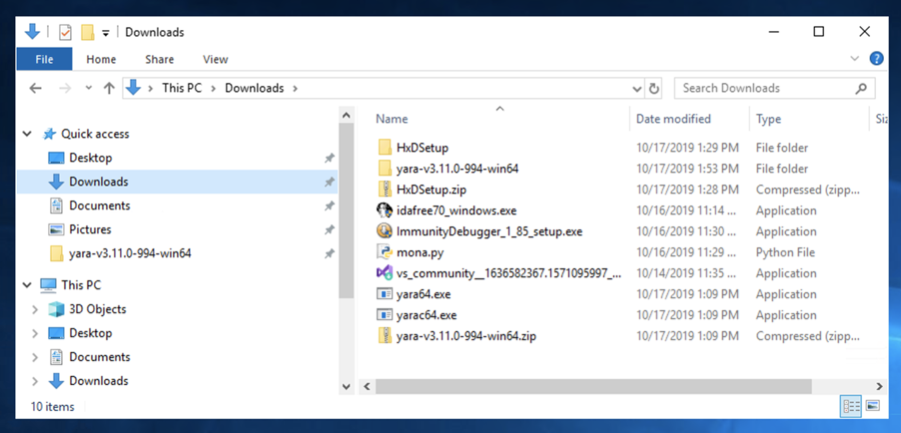Select the mona.py Python file icon

385,252
